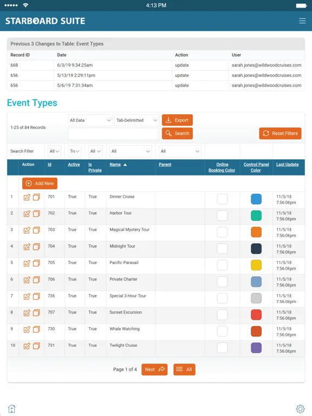Image resolution: width=312 pixels, height=416 pixels.
Task: Edit the Pacific Parasail record
Action: pos(27,263)
